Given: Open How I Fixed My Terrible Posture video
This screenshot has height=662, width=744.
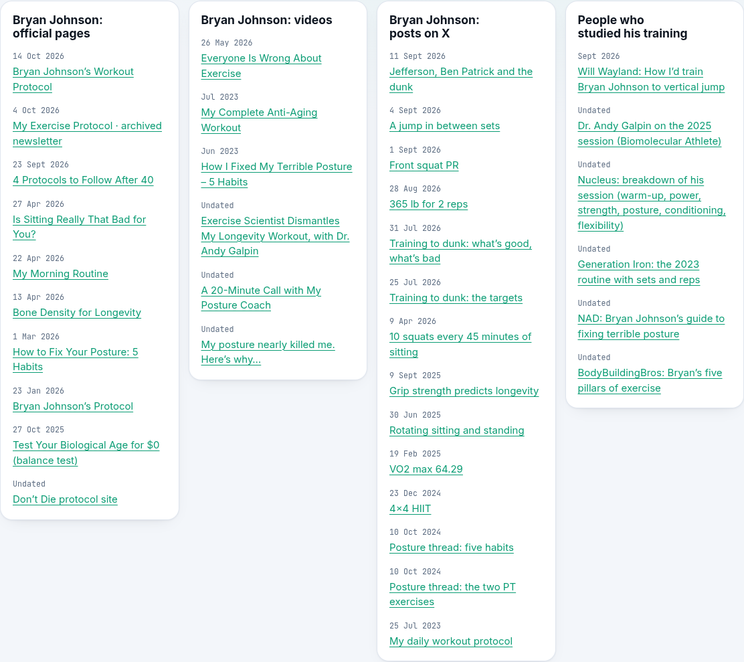Looking at the screenshot, I should [276, 174].
